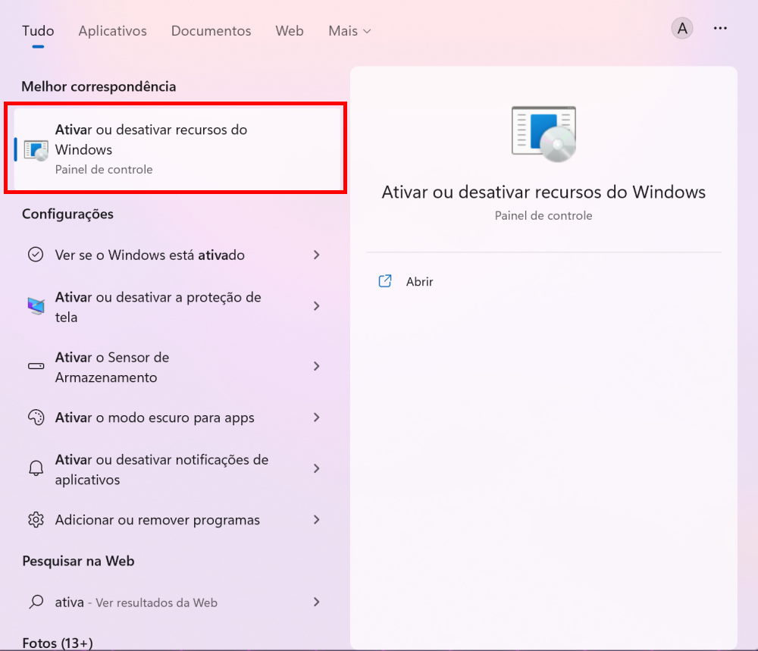Switch to the Tudo tab
The image size is (758, 651).
click(38, 31)
